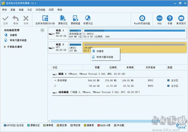Select the System Reserved (系统保留) row
Viewport: 188px width, 132px height.
click(118, 81)
